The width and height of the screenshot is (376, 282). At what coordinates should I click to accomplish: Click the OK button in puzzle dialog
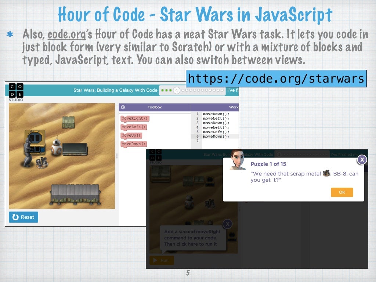point(342,192)
